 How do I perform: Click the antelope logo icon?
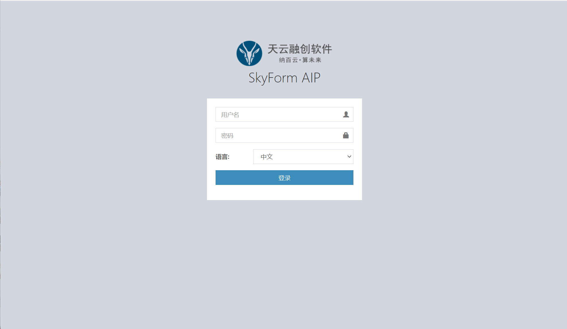pos(249,53)
